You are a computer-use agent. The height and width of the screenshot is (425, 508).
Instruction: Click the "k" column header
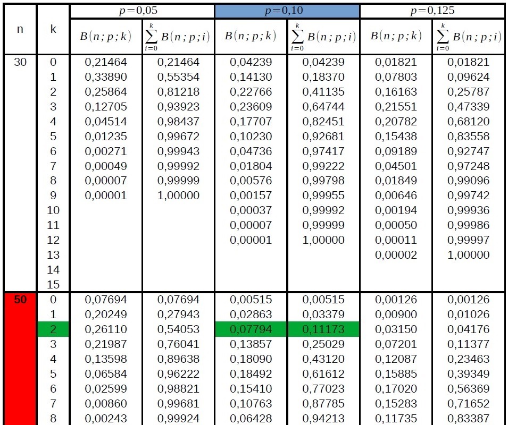click(x=53, y=30)
